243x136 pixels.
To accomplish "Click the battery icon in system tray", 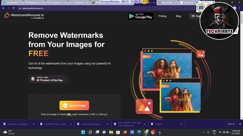I will [228, 132].
